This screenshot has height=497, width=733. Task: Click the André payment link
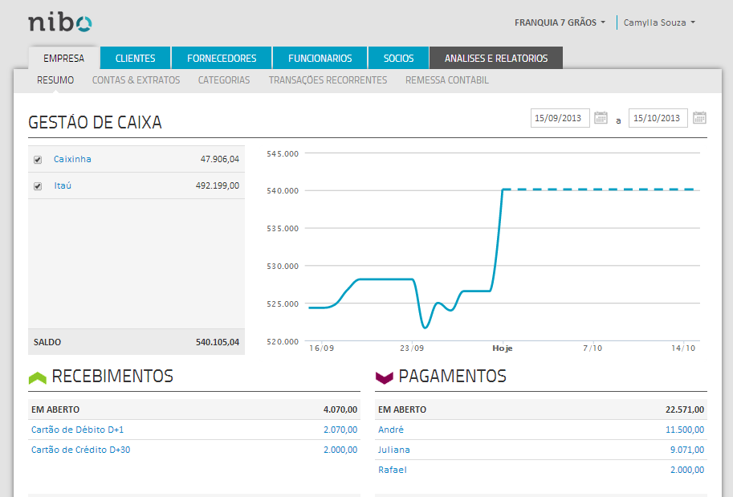coord(391,430)
